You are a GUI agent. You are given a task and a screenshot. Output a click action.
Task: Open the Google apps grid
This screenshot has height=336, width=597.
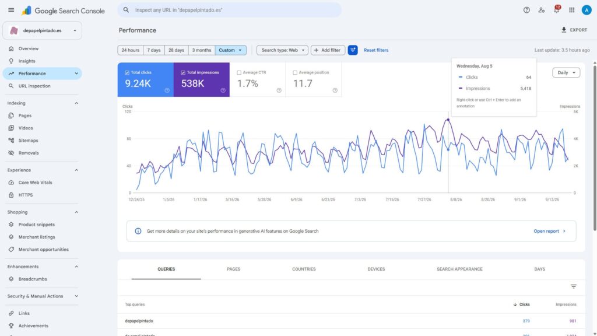coord(572,10)
